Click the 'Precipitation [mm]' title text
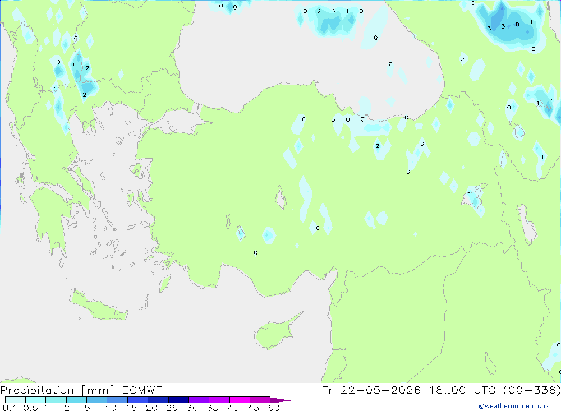561x411 pixels. [57, 390]
